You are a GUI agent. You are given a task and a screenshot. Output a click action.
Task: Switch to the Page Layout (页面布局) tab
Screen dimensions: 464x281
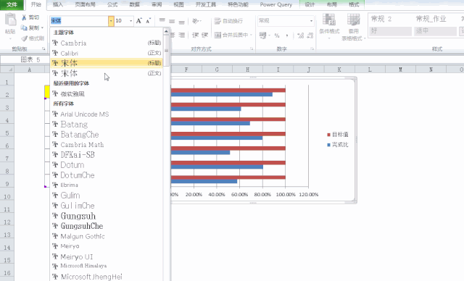86,4
